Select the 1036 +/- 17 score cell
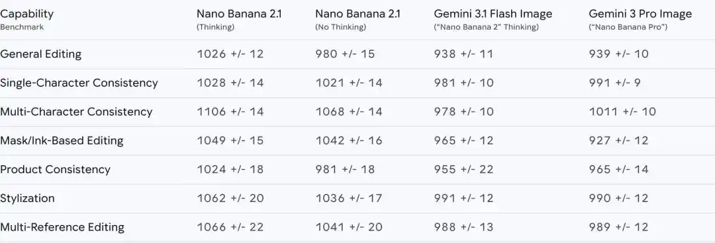 349,198
